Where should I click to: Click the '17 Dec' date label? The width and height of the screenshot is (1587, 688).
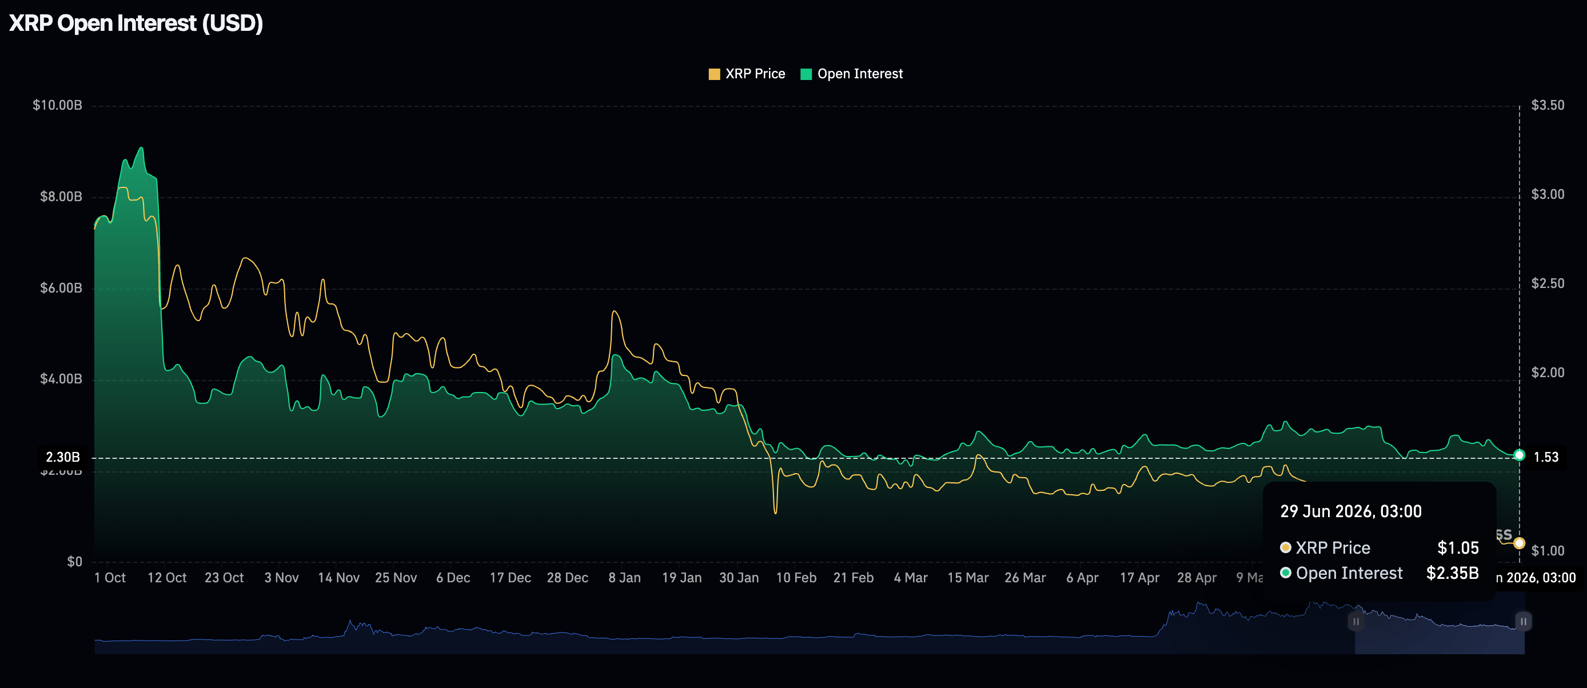[510, 578]
